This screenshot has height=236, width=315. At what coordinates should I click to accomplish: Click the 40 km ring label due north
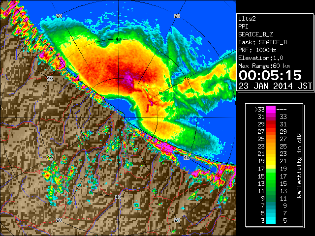(118, 39)
